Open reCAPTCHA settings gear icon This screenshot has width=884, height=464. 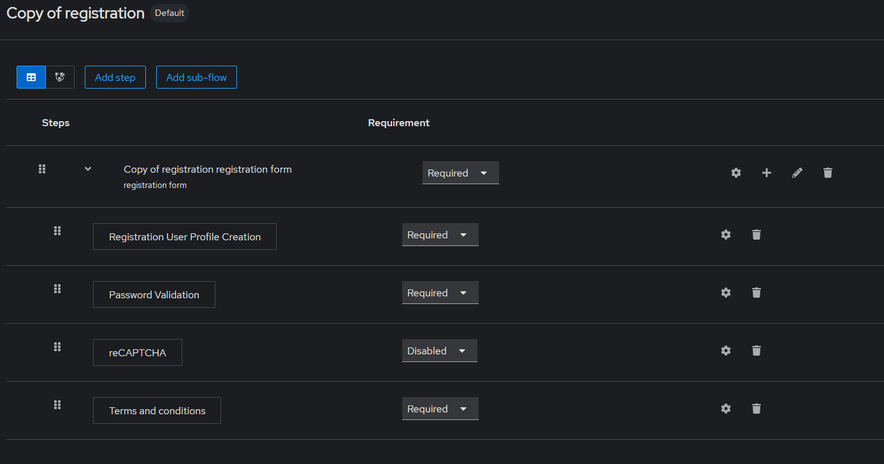(x=725, y=351)
